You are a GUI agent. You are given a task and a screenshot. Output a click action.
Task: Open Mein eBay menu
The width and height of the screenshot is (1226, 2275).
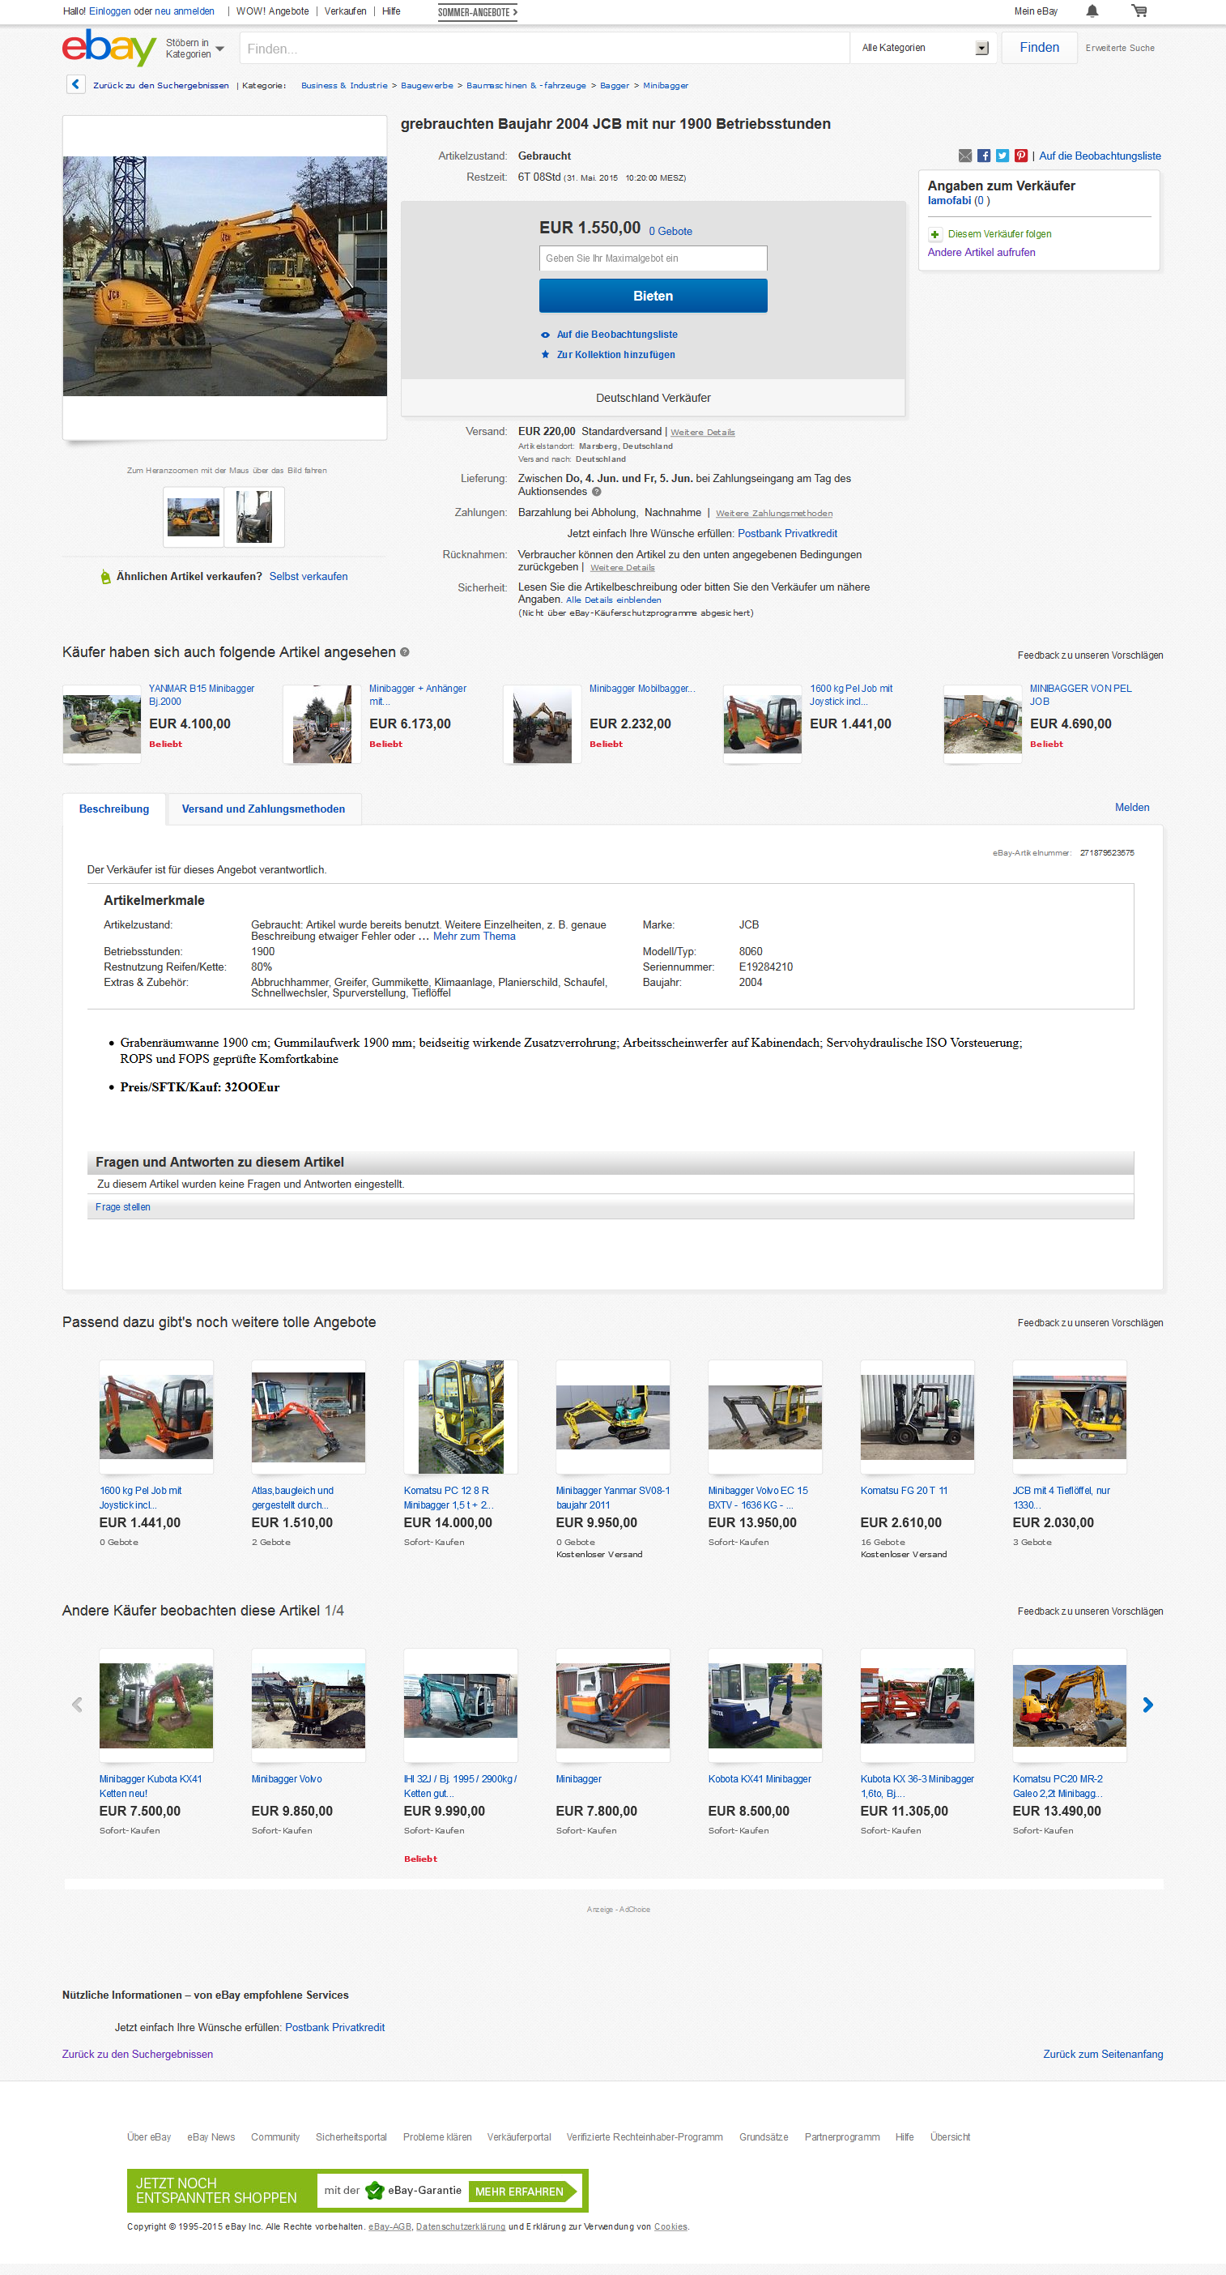pos(1036,11)
